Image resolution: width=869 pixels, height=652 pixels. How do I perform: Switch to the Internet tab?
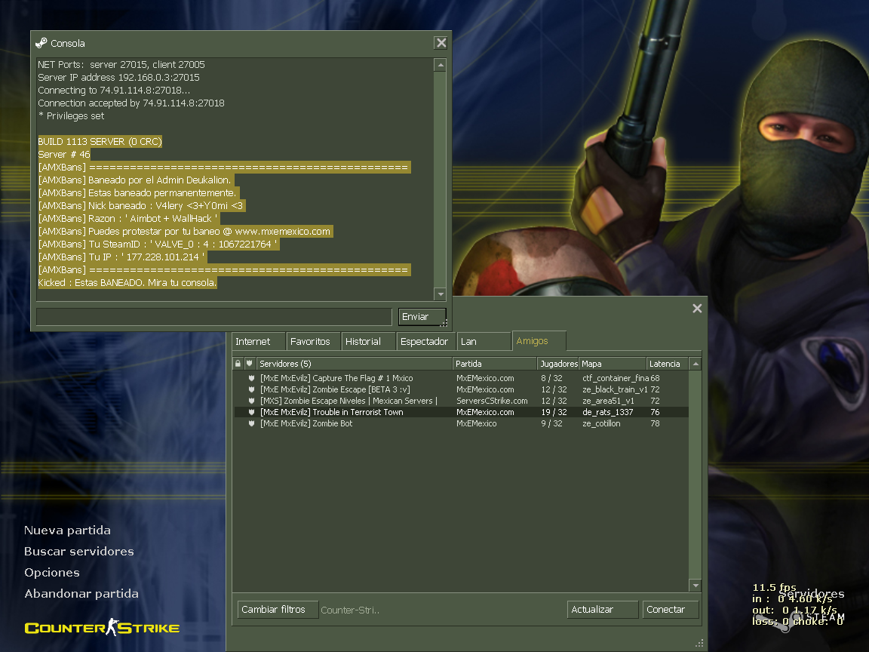click(258, 342)
